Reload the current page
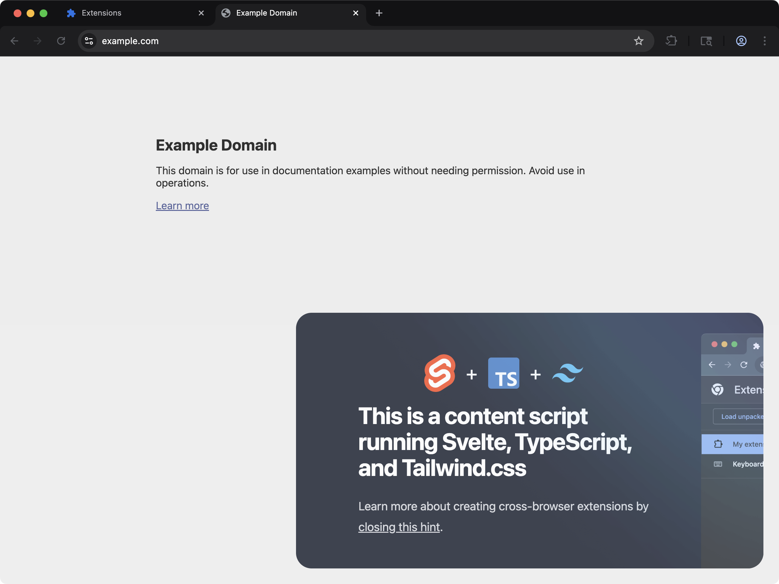This screenshot has height=584, width=779. (61, 41)
